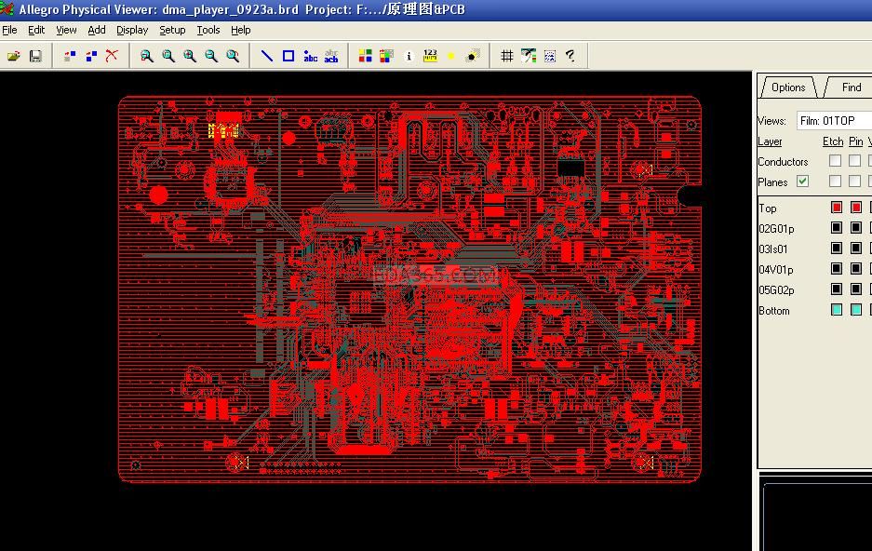Screen dimensions: 872x551
Task: Toggle the Bottom layer Etch cyan swatch
Action: 836,310
